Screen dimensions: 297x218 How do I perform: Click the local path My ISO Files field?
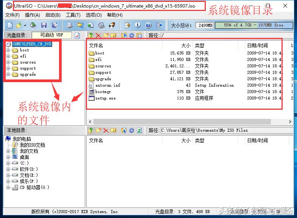pos(227,130)
